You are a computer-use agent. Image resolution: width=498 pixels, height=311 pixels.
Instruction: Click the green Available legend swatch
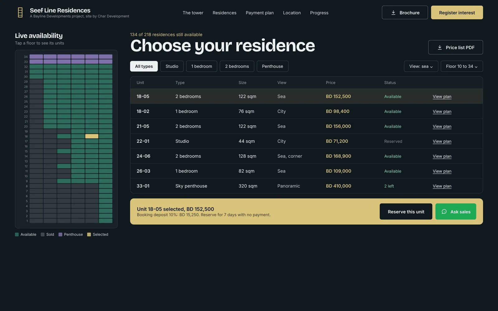pyautogui.click(x=17, y=234)
